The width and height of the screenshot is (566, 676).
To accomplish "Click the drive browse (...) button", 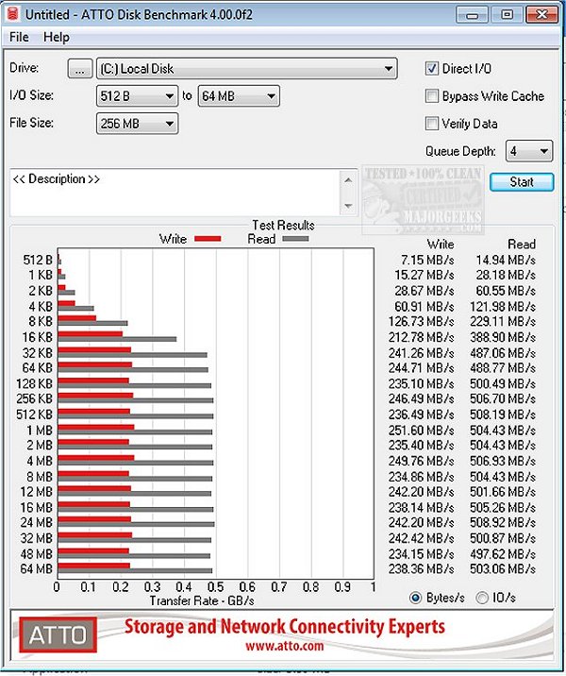I will (x=79, y=69).
